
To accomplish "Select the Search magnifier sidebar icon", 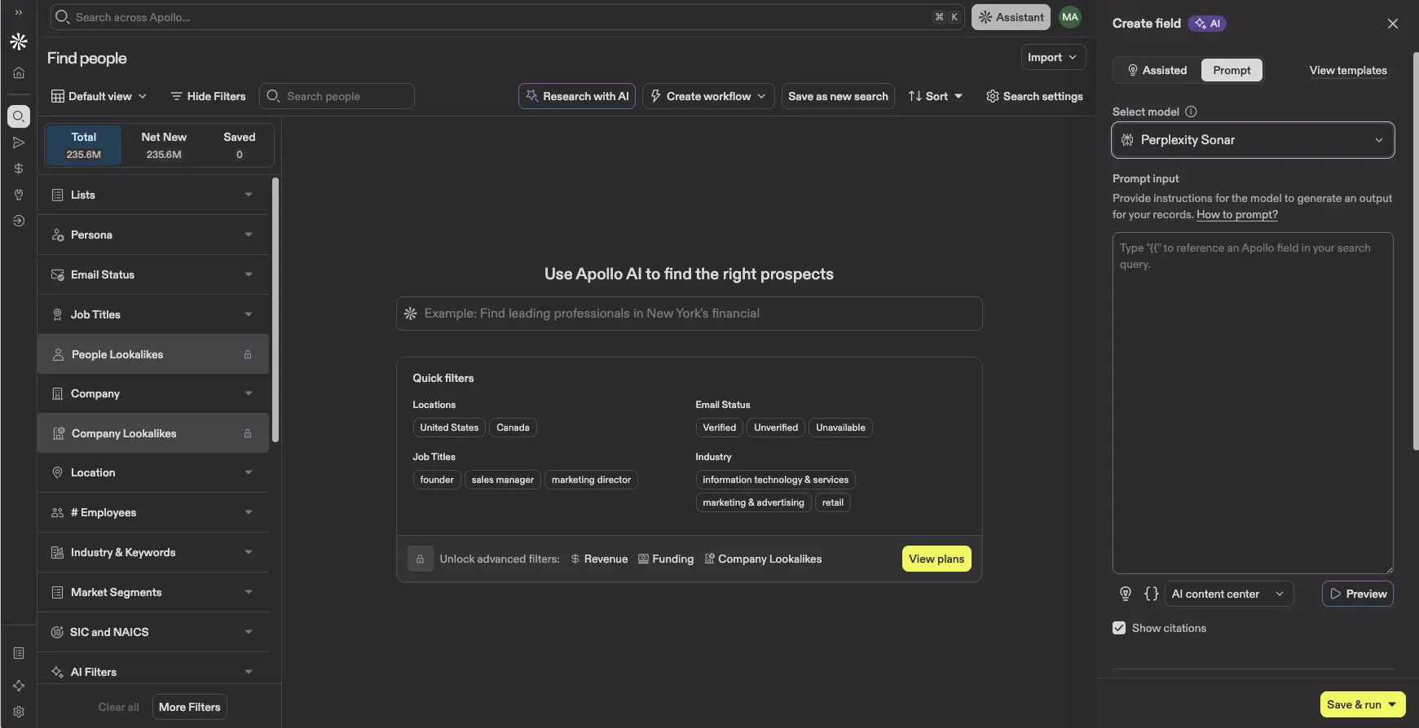I will [x=19, y=116].
